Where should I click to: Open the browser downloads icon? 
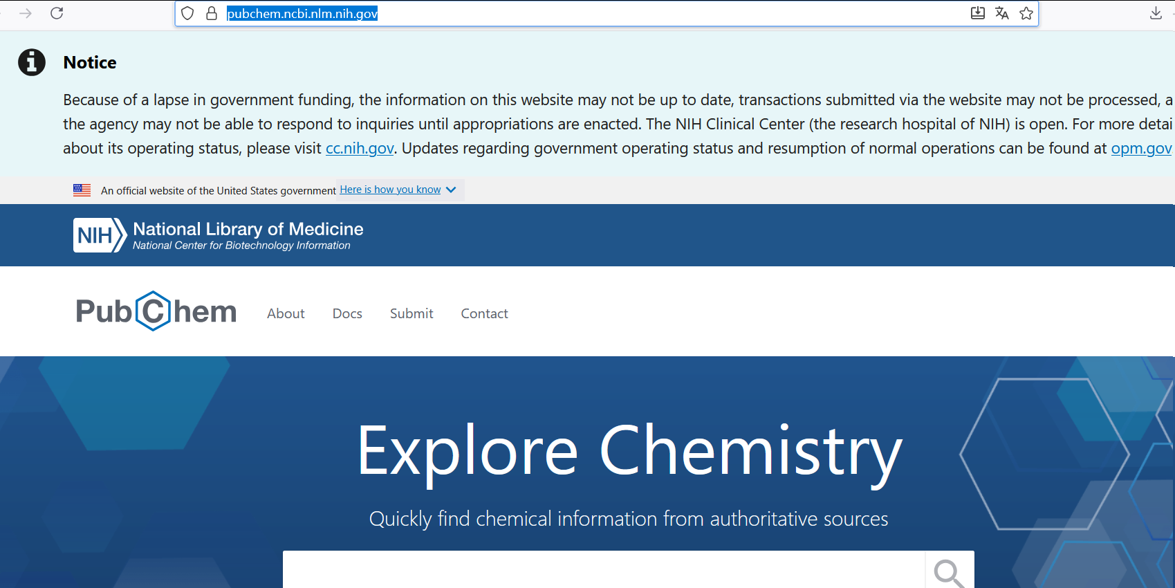coord(1156,13)
